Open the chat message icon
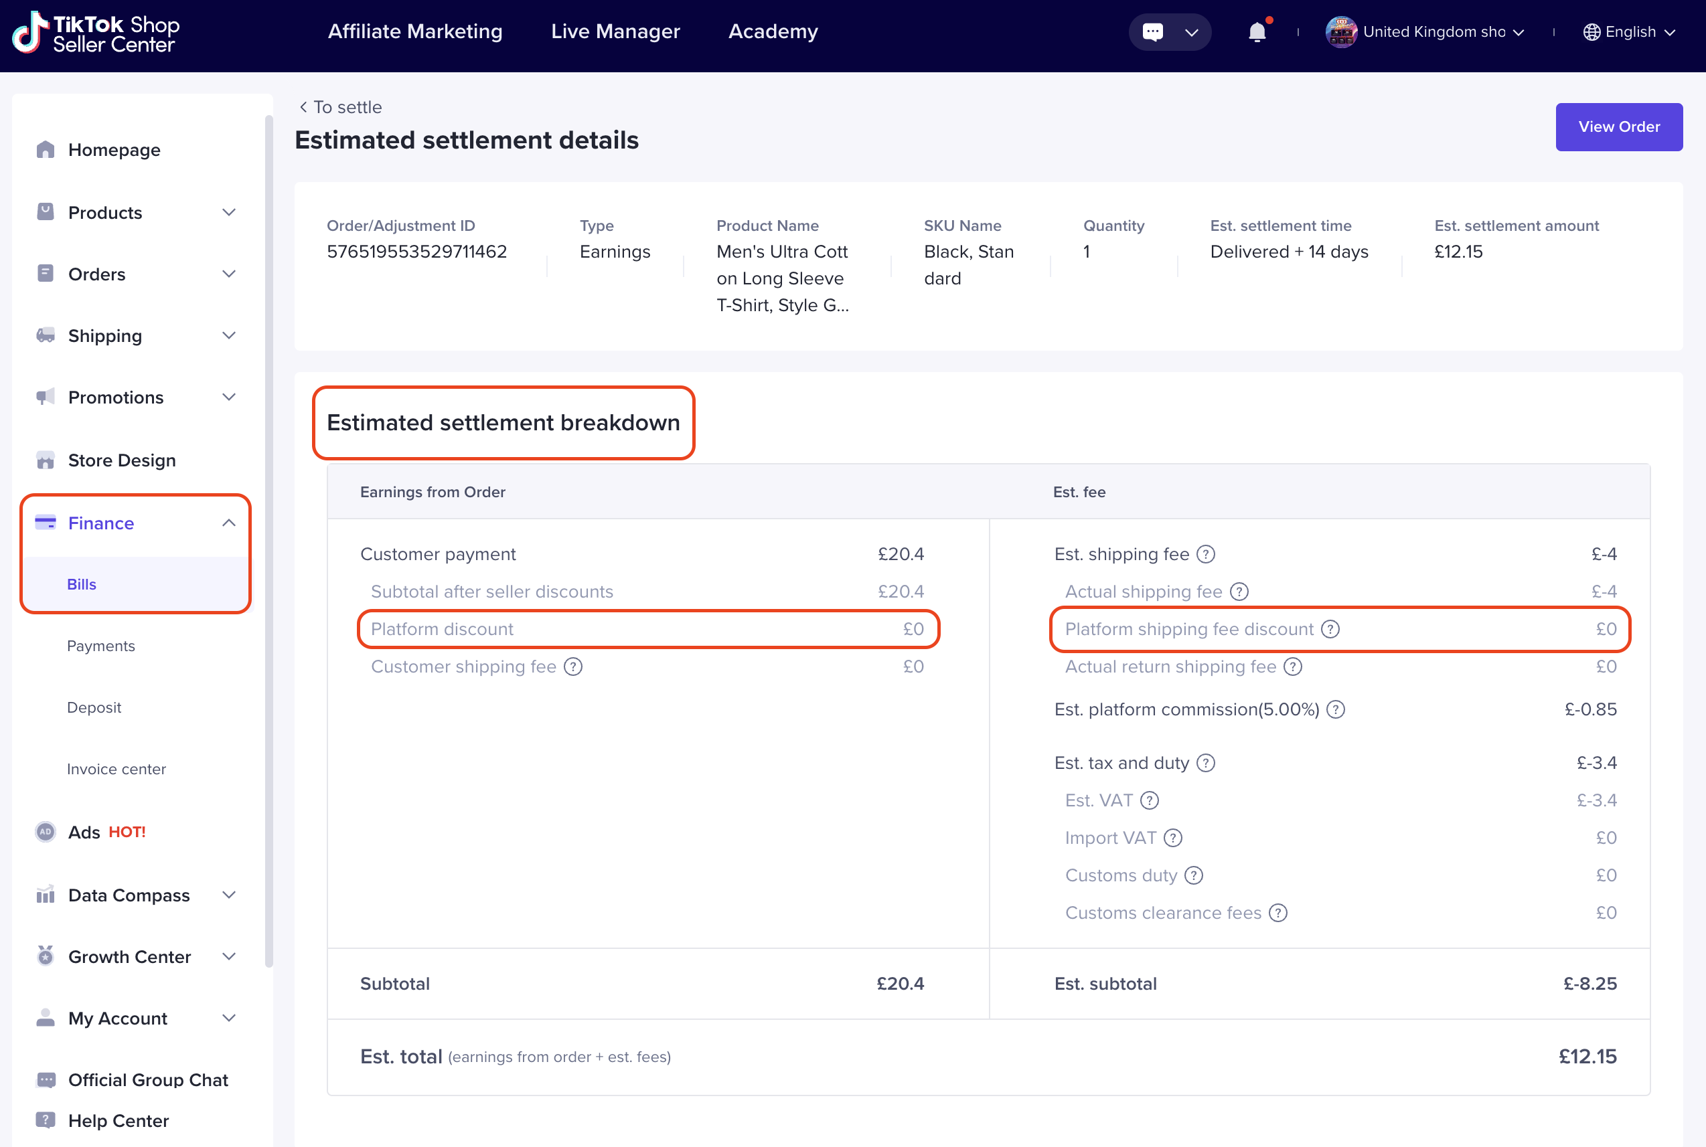The image size is (1706, 1147). 1153,32
